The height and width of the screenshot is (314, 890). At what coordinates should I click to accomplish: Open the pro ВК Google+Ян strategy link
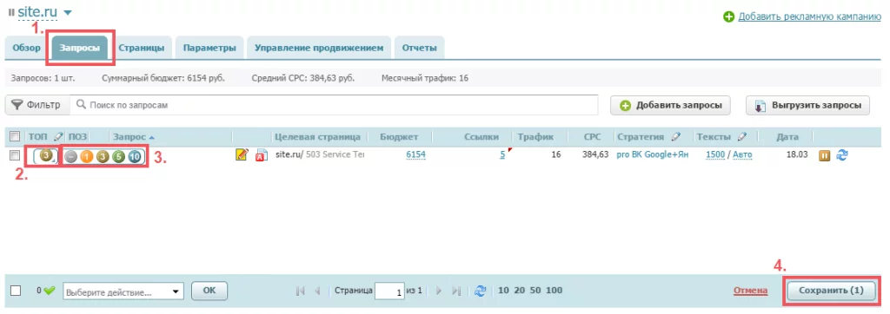(652, 154)
